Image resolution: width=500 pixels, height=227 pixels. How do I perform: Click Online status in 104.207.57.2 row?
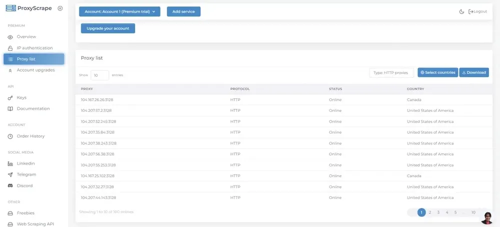pos(335,111)
